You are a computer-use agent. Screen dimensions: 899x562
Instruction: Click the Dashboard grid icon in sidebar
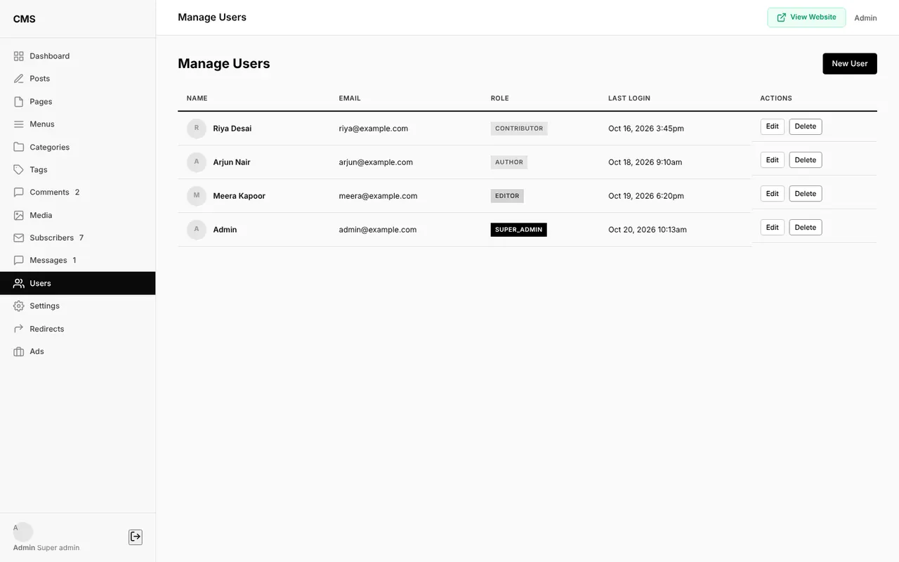(x=19, y=56)
